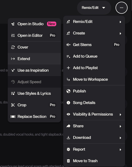This screenshot has width=132, height=167.
Task: Choose Crop from the submenu
Action: (34, 105)
